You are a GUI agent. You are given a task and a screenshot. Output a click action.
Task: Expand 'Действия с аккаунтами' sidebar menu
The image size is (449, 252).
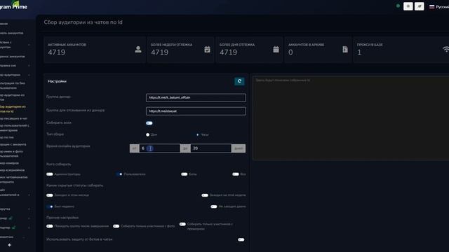(x=15, y=45)
